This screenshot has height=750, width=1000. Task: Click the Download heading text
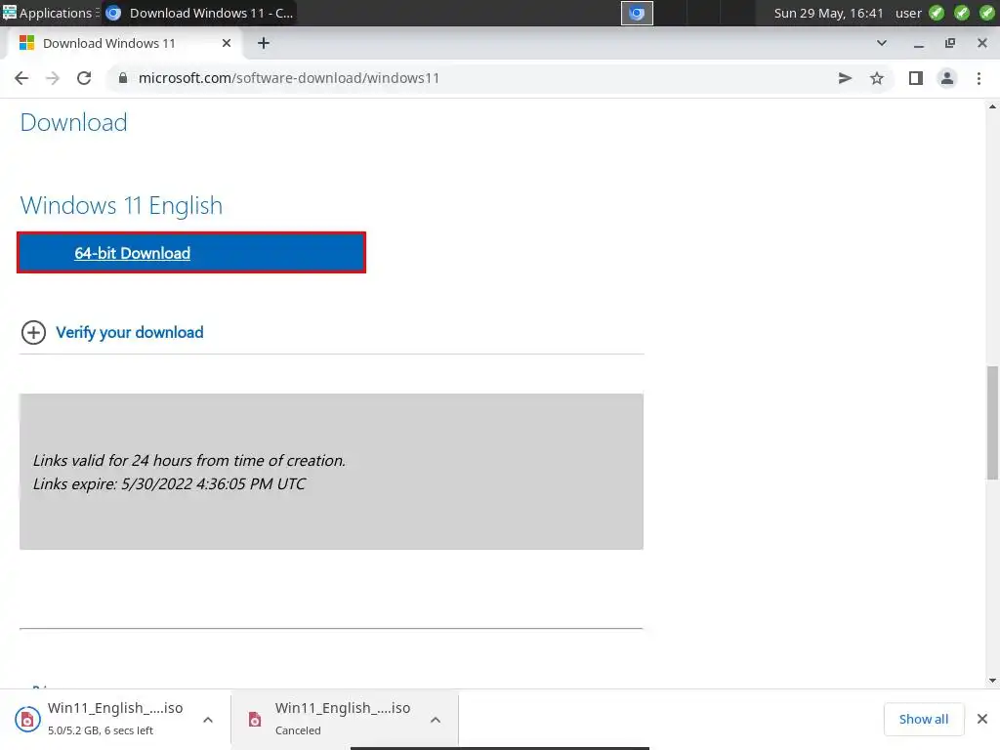pyautogui.click(x=73, y=122)
